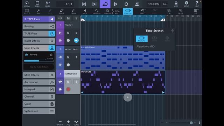
Task: Select Manual time stretch mode
Action: [x=141, y=39]
